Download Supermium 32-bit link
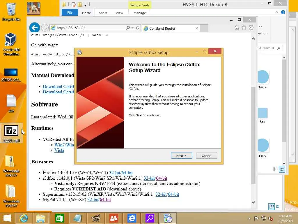The height and width of the screenshot is (224, 298). [161, 194]
